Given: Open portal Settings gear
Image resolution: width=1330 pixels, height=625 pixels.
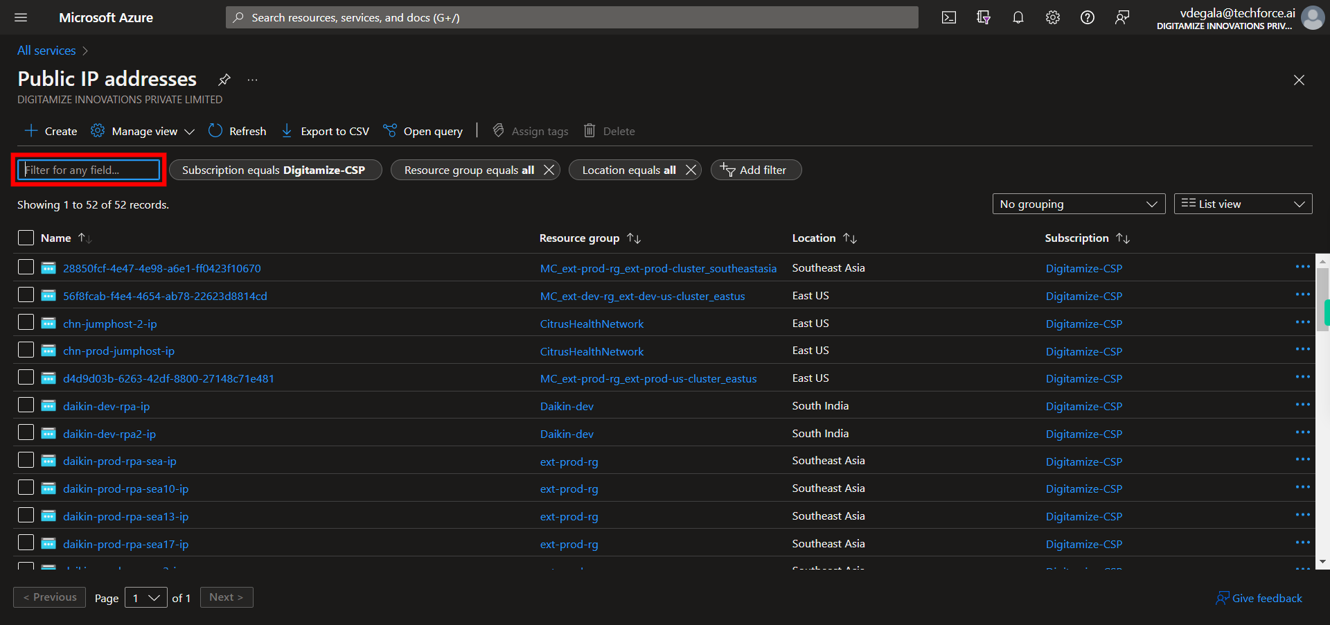Looking at the screenshot, I should (1053, 17).
